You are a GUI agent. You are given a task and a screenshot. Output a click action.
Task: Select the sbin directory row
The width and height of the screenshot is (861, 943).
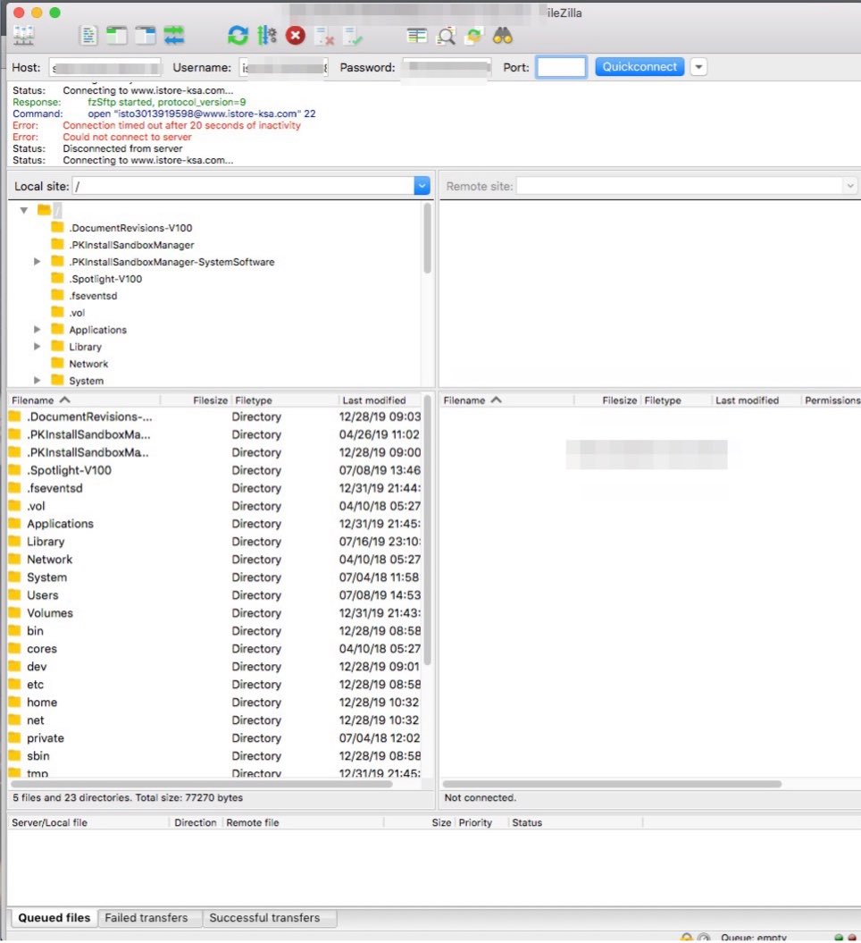(215, 756)
